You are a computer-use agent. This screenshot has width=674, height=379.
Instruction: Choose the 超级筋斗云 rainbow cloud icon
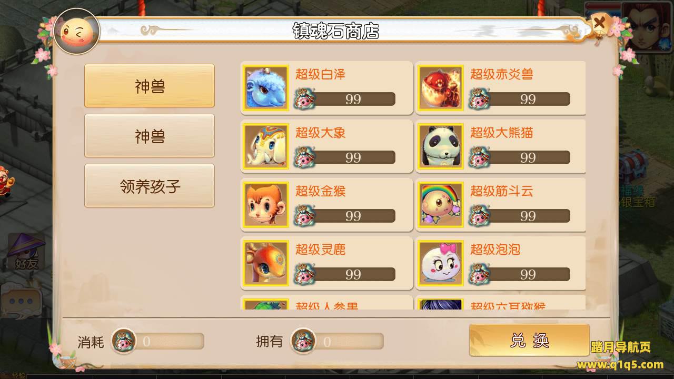pos(441,205)
